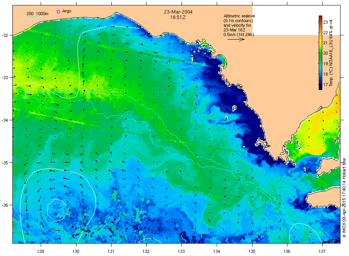Click the '21' colorbar temperature label
The image size is (349, 256).
point(325,43)
